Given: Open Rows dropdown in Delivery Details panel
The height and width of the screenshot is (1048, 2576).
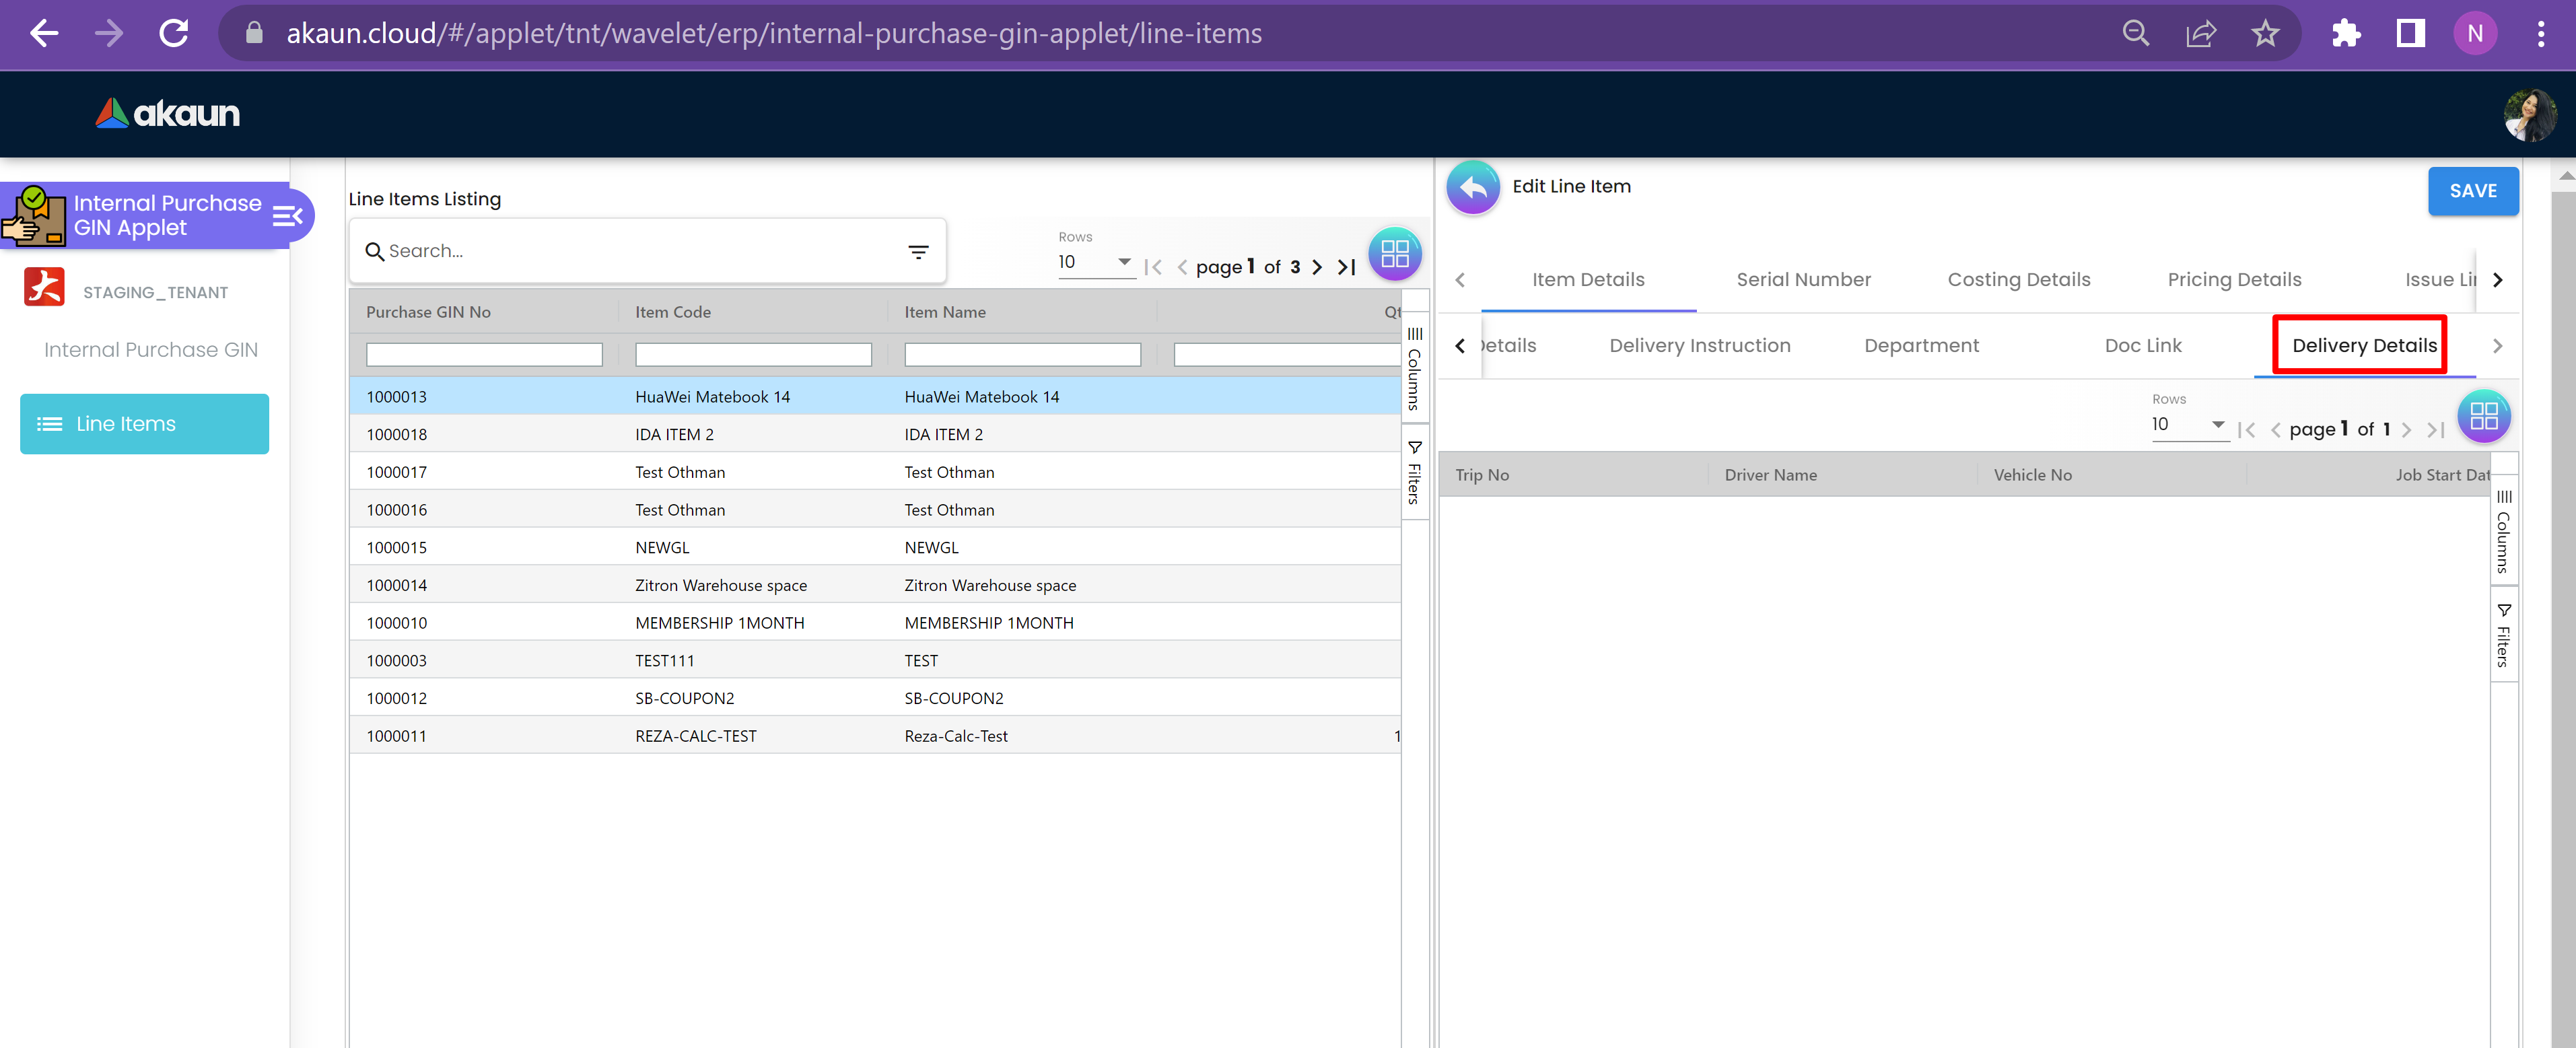Looking at the screenshot, I should (x=2188, y=425).
